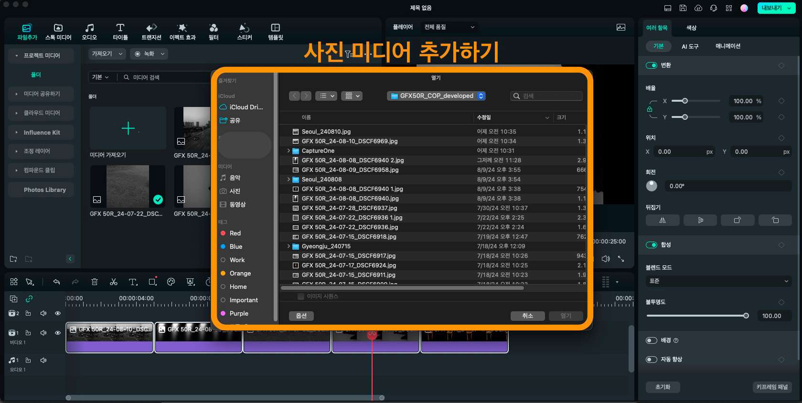
Task: Toggle the 변환 transform switch
Action: [652, 65]
